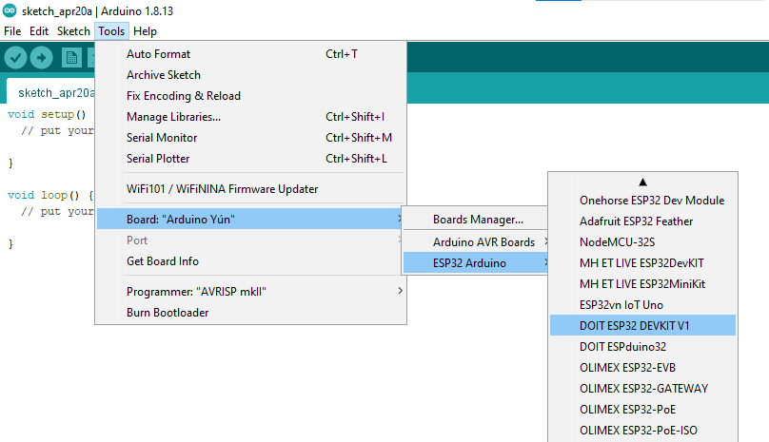Select NodeMCU-32S board

642,242
